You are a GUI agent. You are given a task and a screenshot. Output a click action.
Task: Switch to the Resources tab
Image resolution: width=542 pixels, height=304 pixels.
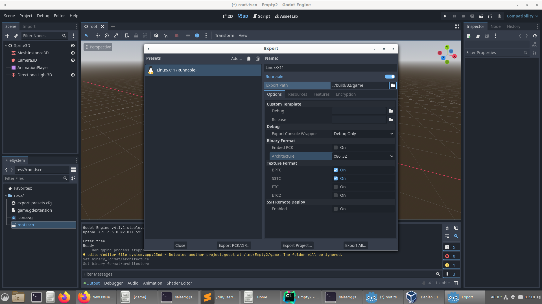coord(298,94)
